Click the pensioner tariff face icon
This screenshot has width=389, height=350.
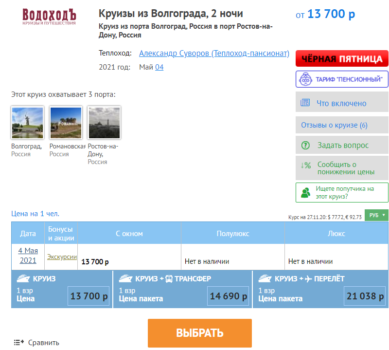click(x=305, y=79)
